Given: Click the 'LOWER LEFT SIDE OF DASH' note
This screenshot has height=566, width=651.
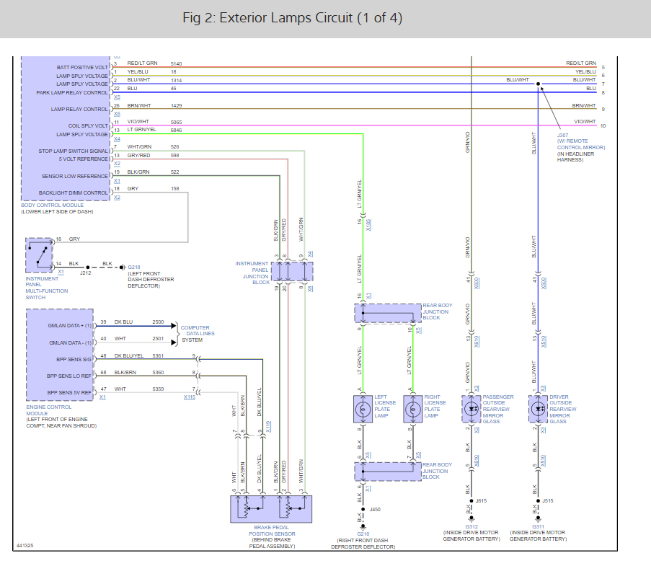Looking at the screenshot, I should pos(57,212).
